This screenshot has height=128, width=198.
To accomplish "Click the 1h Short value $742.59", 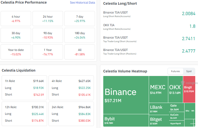I will click(39, 95).
